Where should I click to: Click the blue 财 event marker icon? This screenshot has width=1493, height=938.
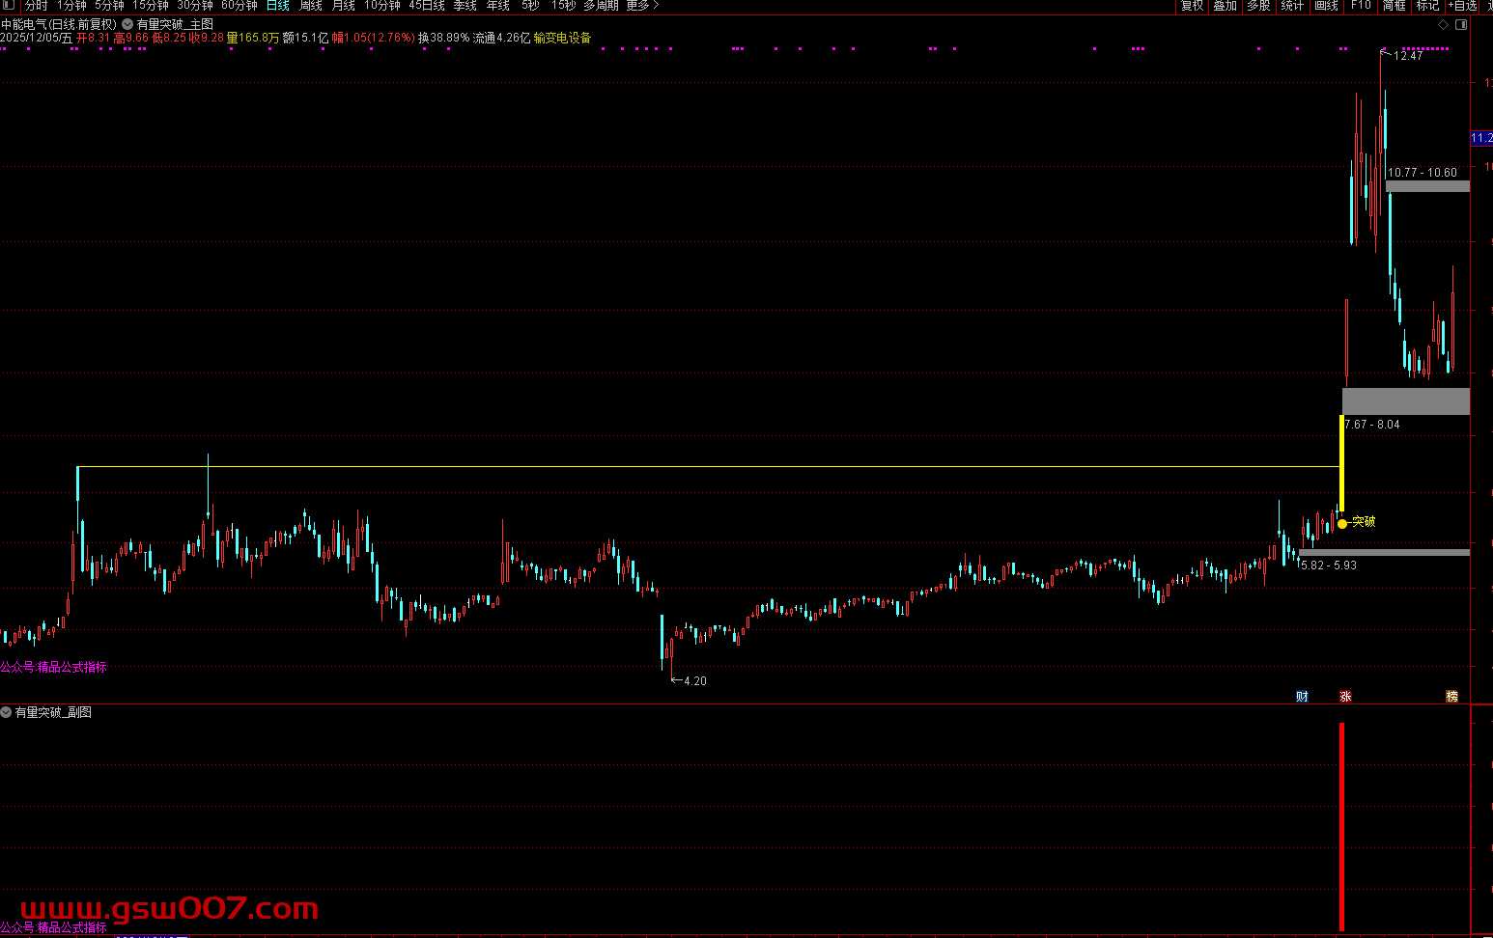click(x=1302, y=697)
